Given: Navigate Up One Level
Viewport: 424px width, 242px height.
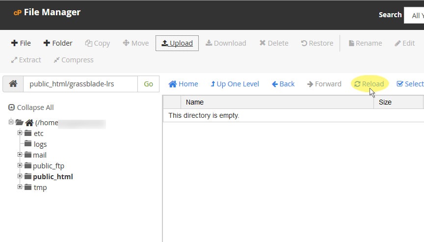Looking at the screenshot, I should pyautogui.click(x=235, y=84).
